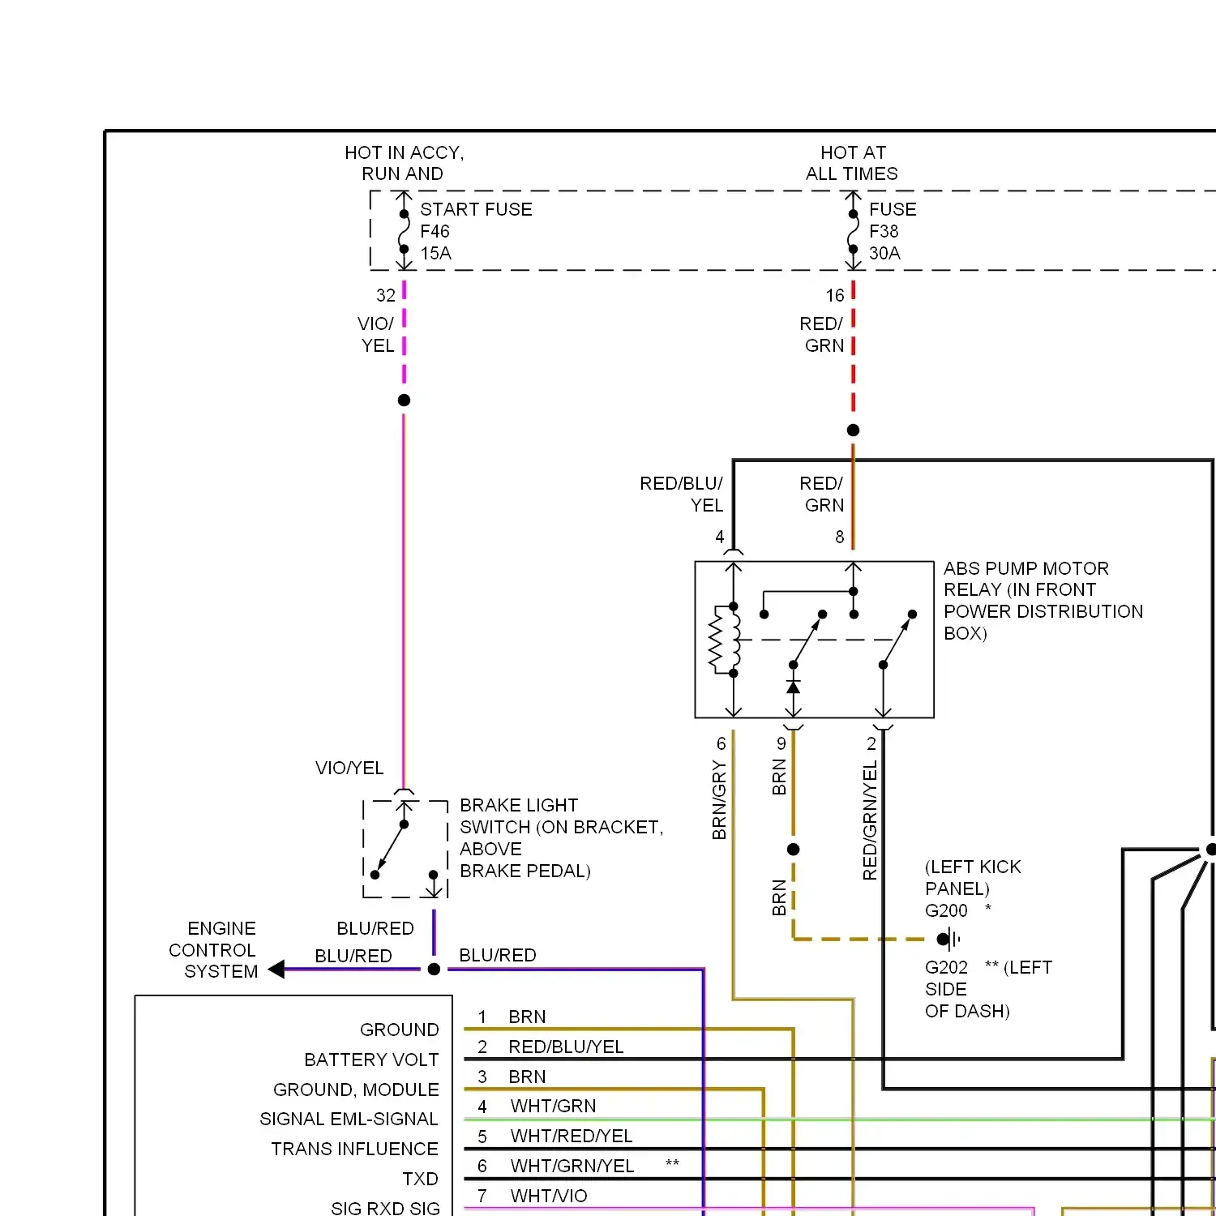Click the splice dot below the RED/GRN dashed wire
The image size is (1216, 1216).
coord(853,430)
